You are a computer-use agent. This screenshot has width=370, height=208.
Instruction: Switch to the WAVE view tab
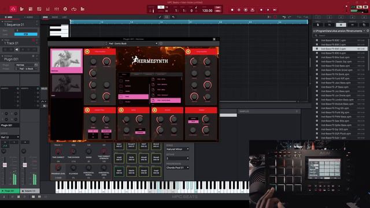pos(55,17)
